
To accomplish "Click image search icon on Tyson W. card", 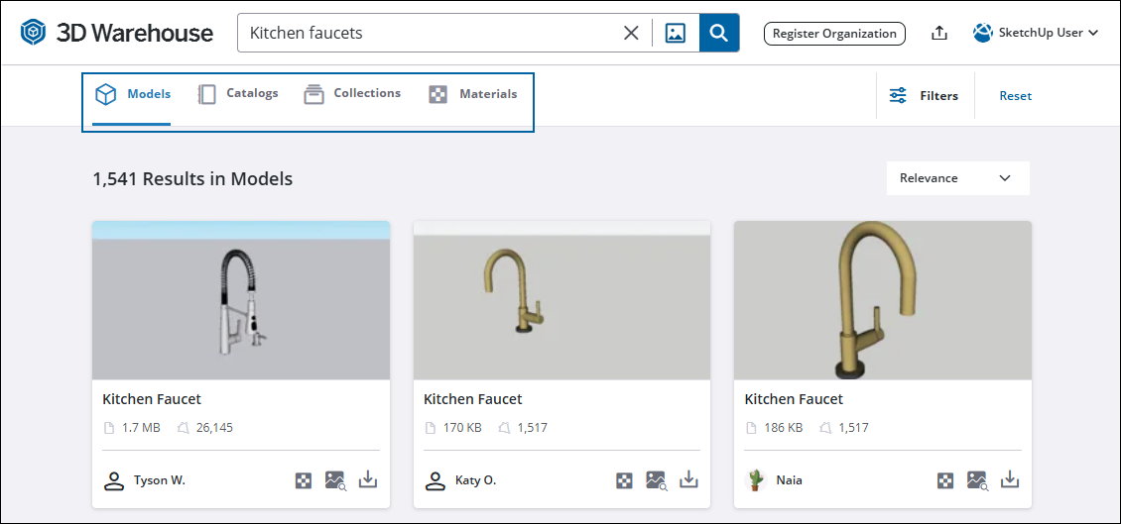I will click(x=336, y=480).
